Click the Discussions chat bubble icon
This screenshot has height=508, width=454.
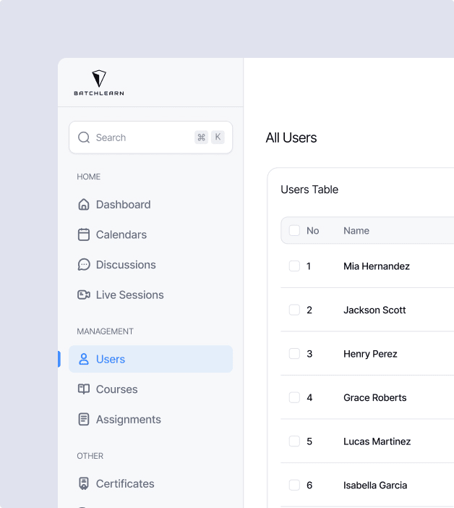click(x=84, y=265)
